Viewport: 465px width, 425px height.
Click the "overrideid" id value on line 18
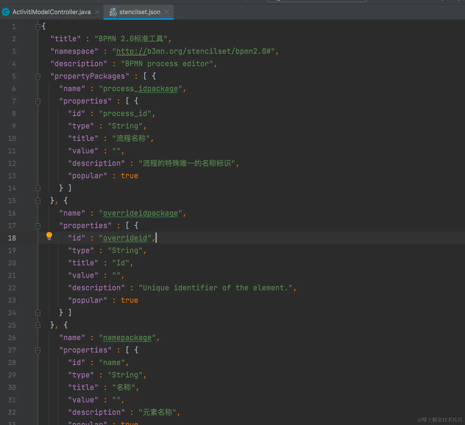click(x=125, y=238)
